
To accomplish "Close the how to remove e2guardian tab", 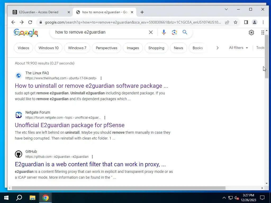I will click(132, 12).
